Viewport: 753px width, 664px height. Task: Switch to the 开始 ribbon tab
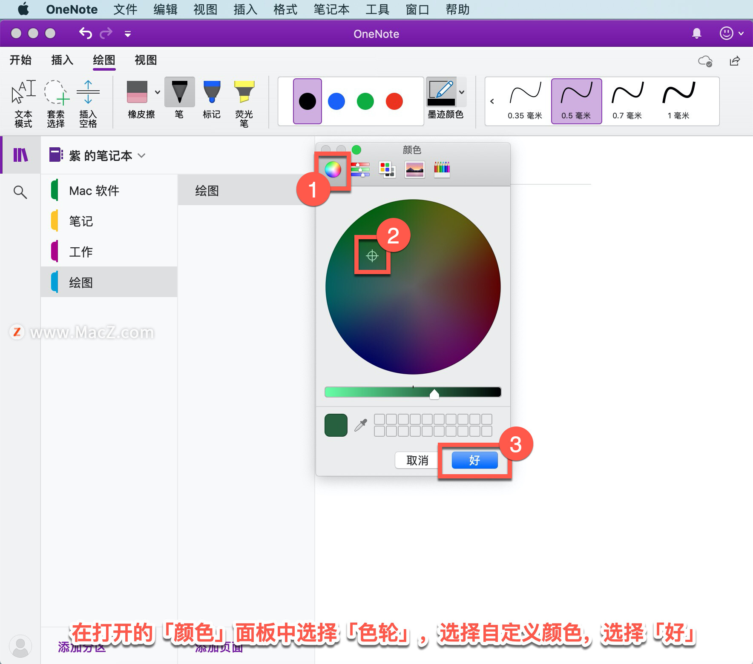click(20, 60)
